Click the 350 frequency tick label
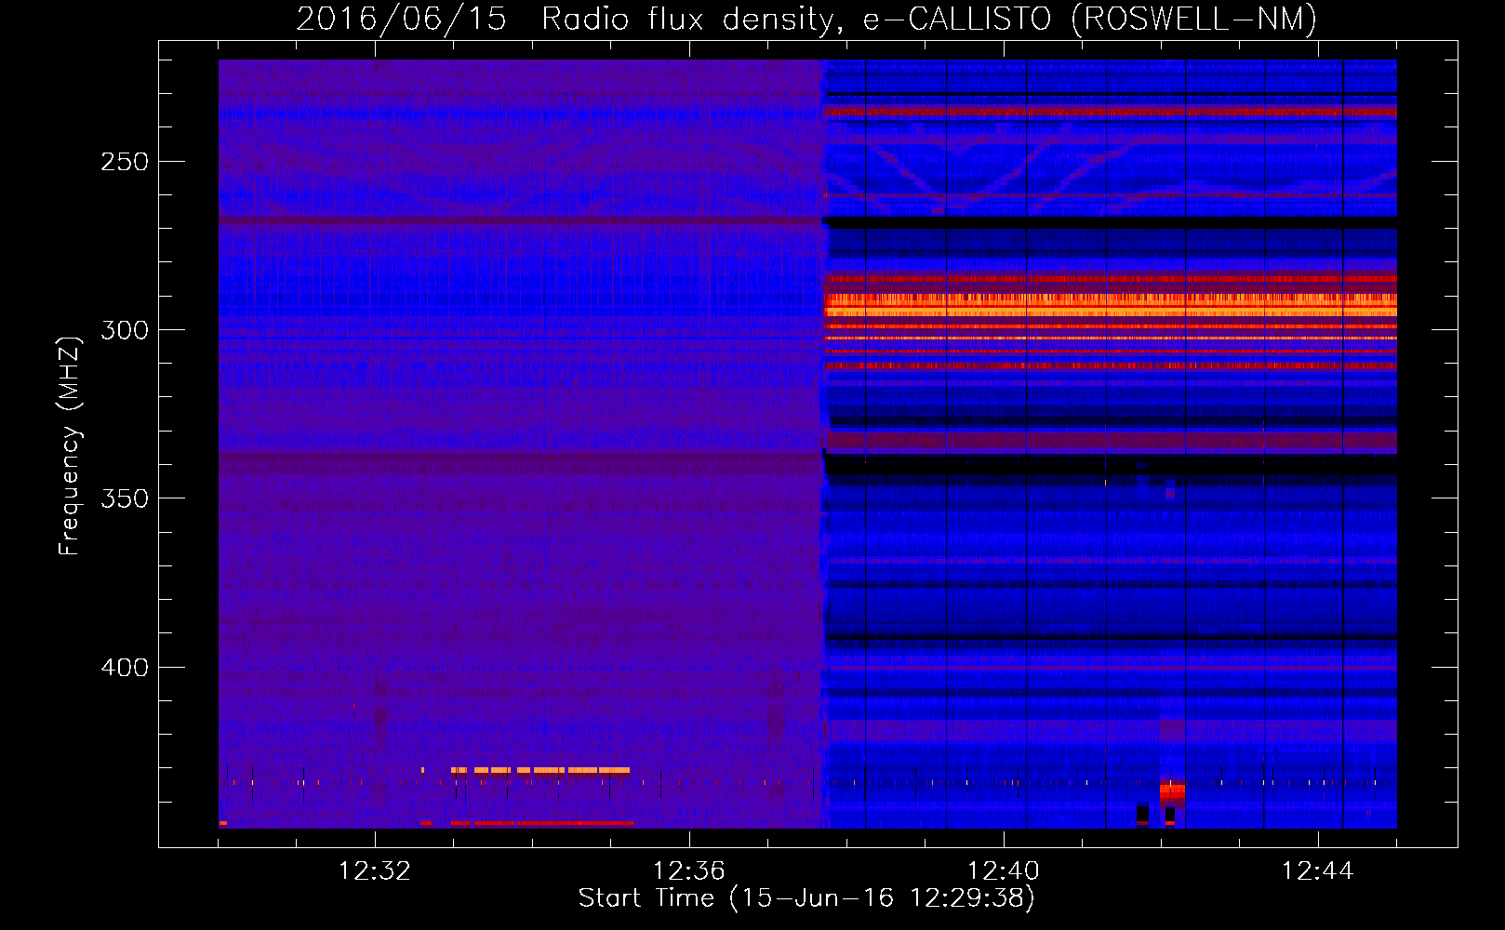 coord(125,498)
